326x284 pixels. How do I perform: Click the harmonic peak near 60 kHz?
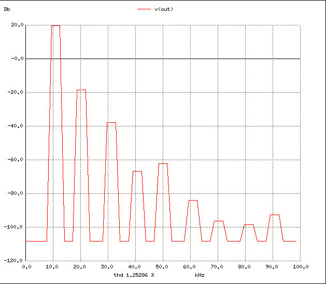click(x=193, y=200)
